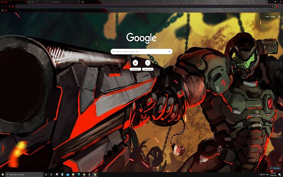This screenshot has height=177, width=283.
Task: Click the Google search box
Action: (x=141, y=51)
